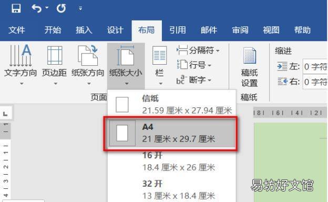Image resolution: width=328 pixels, height=202 pixels.
Task: Open 稿纸设置 manuscript paper settings
Action: point(249,67)
